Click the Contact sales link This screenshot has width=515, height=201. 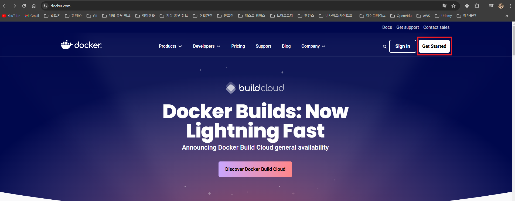tap(436, 27)
